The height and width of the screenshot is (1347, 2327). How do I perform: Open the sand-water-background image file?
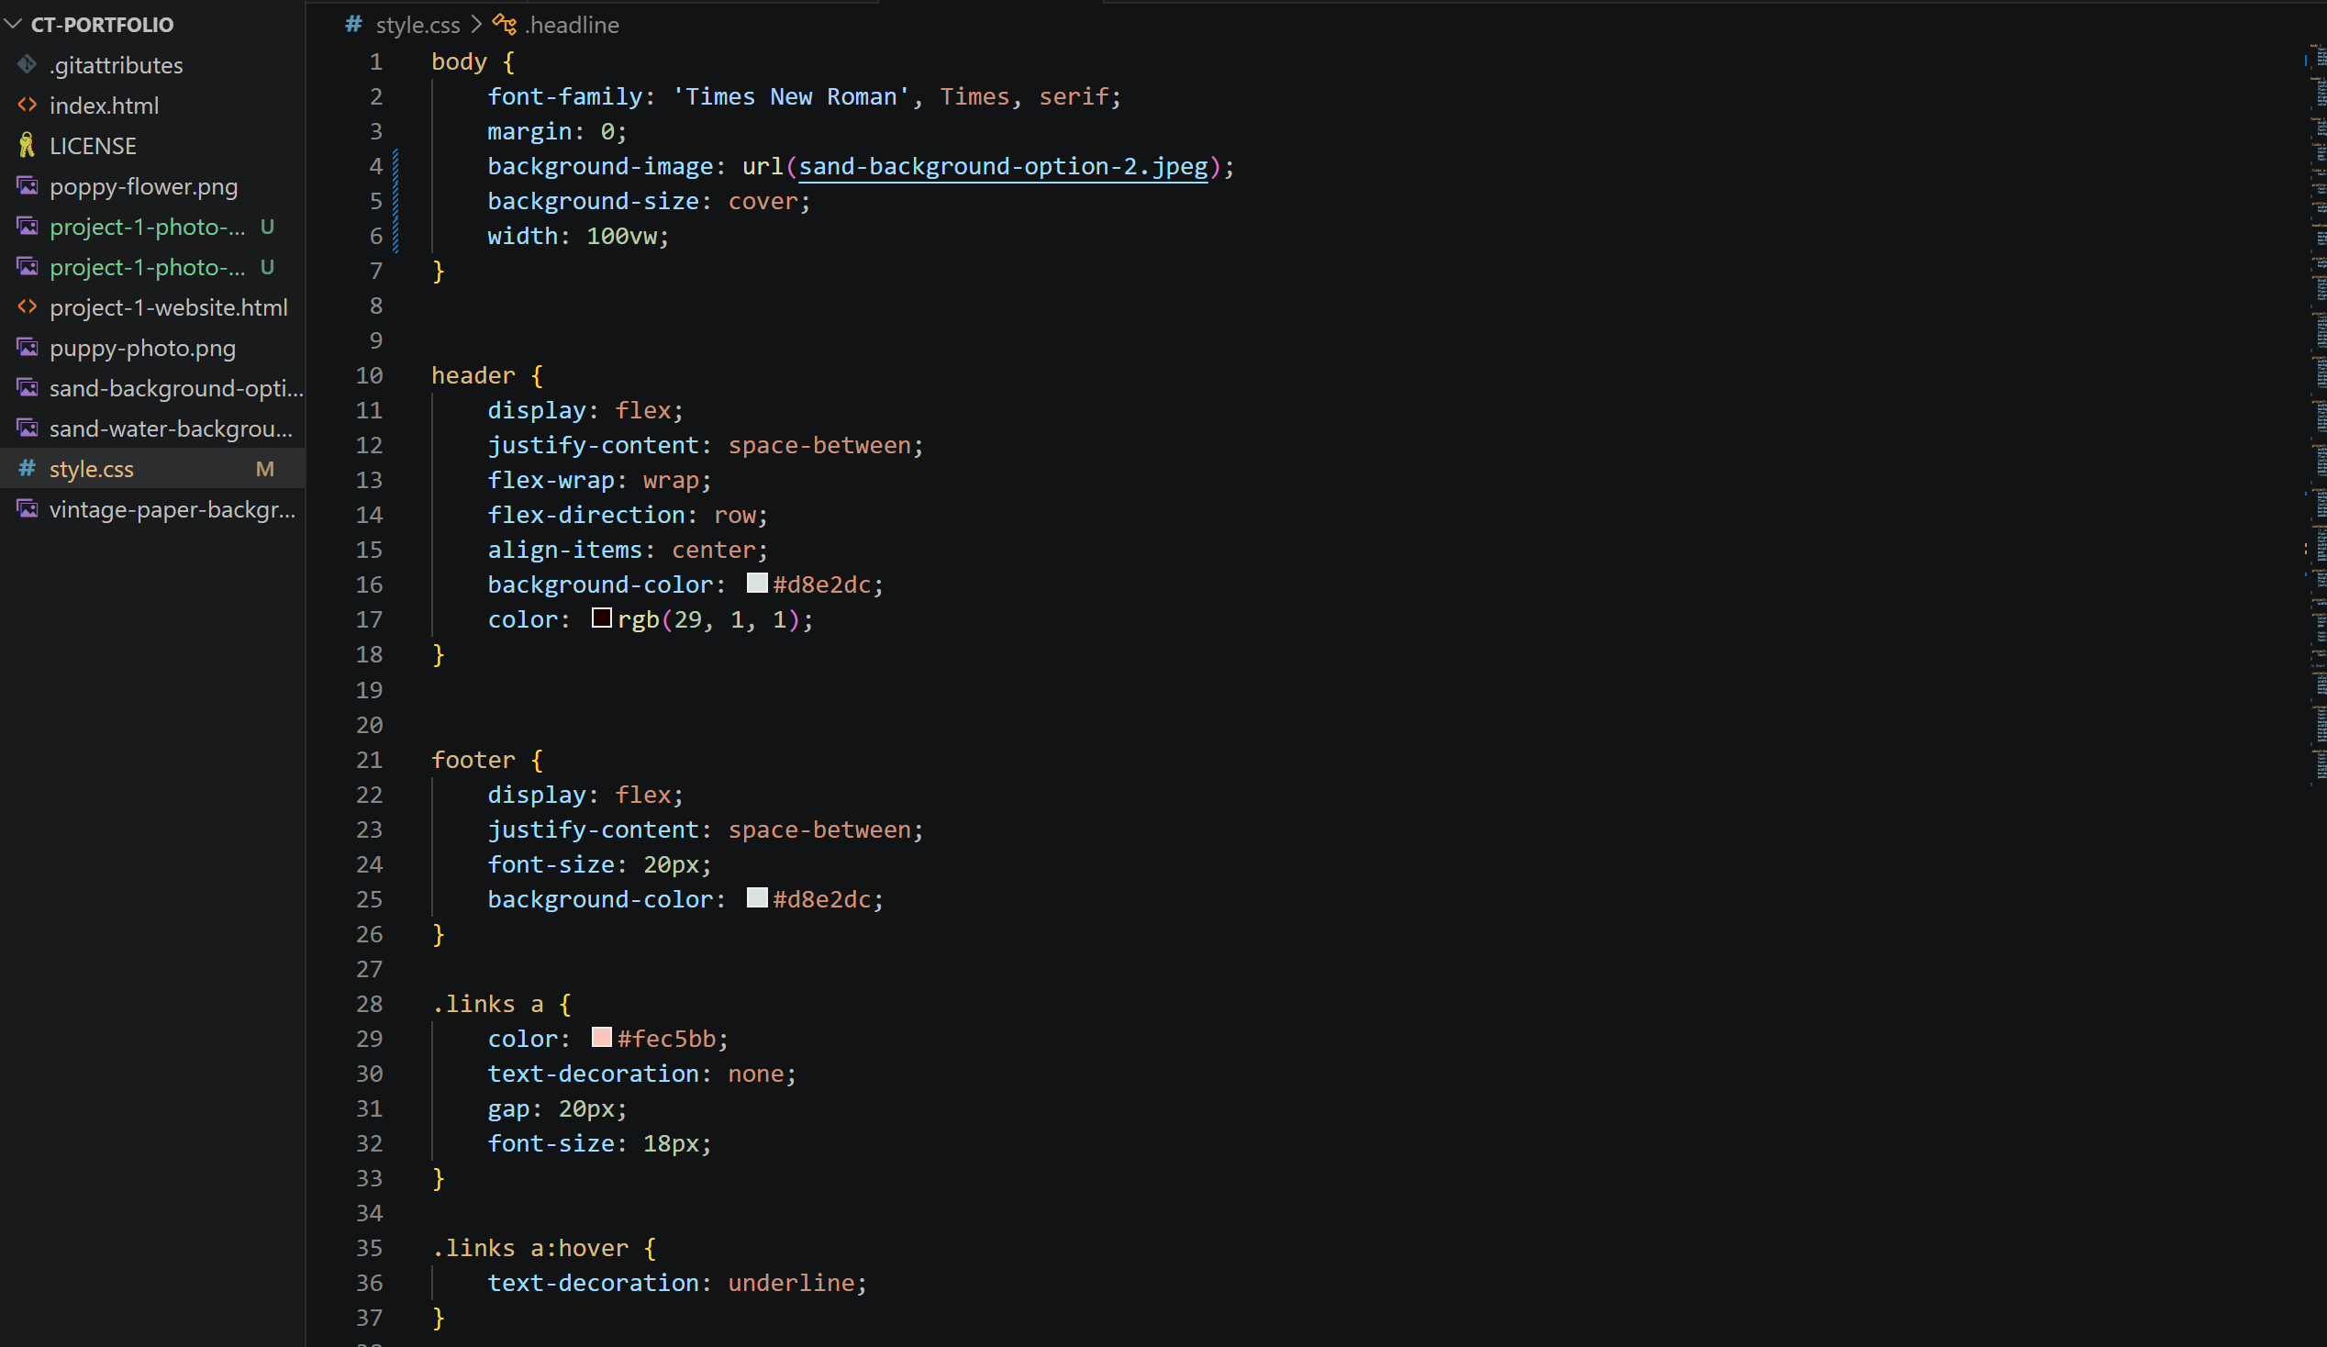(x=171, y=429)
